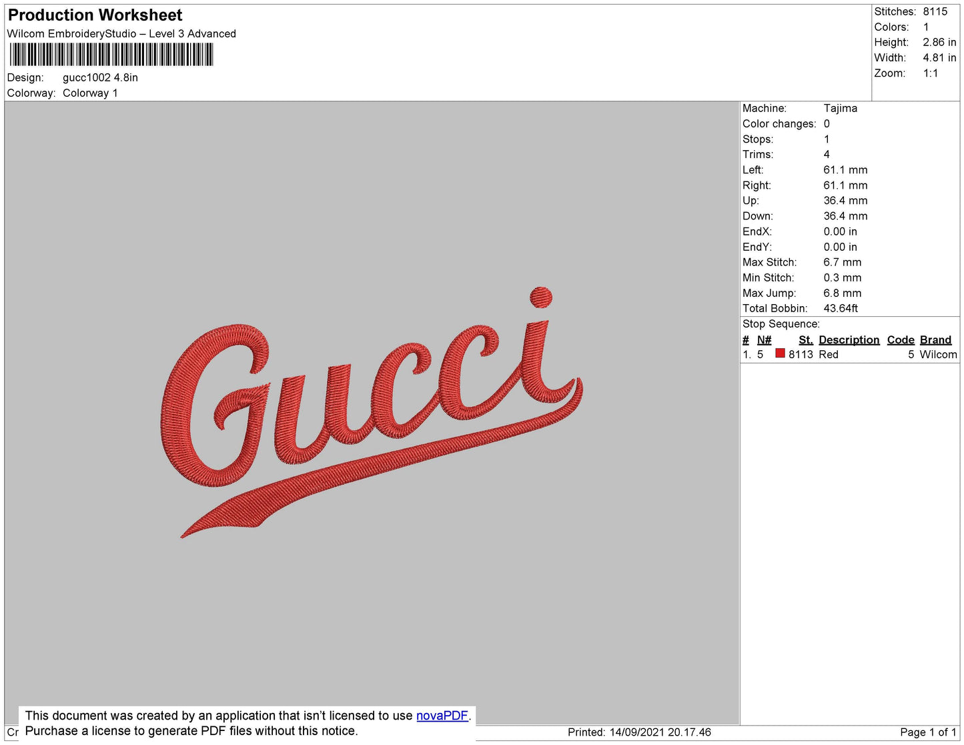Image resolution: width=964 pixels, height=745 pixels.
Task: Select the Trims value '4'
Action: (827, 155)
